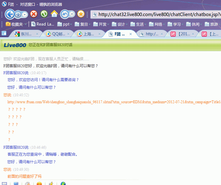The width and height of the screenshot is (221, 185).
Task: Switch to the 【上... tab
Action: click(x=210, y=34)
